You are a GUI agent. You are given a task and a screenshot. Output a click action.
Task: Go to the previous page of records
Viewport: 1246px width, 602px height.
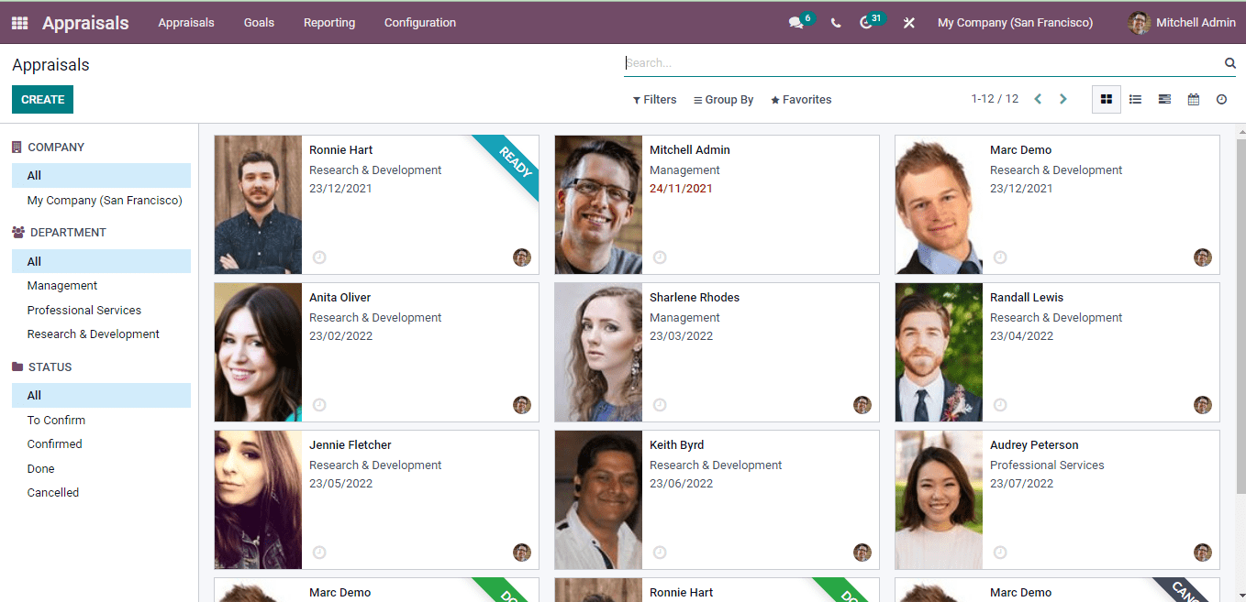click(x=1038, y=99)
